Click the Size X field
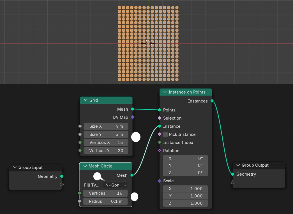Image resolution: width=293 pixels, height=214 pixels. 106,126
